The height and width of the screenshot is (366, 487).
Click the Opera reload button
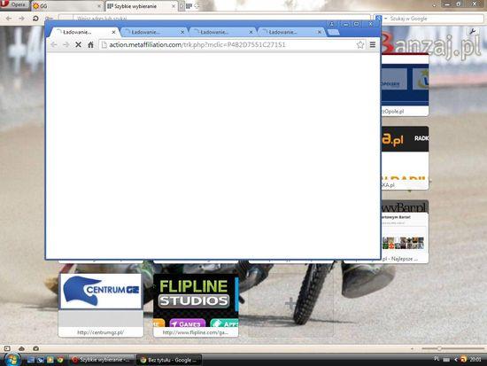click(35, 19)
